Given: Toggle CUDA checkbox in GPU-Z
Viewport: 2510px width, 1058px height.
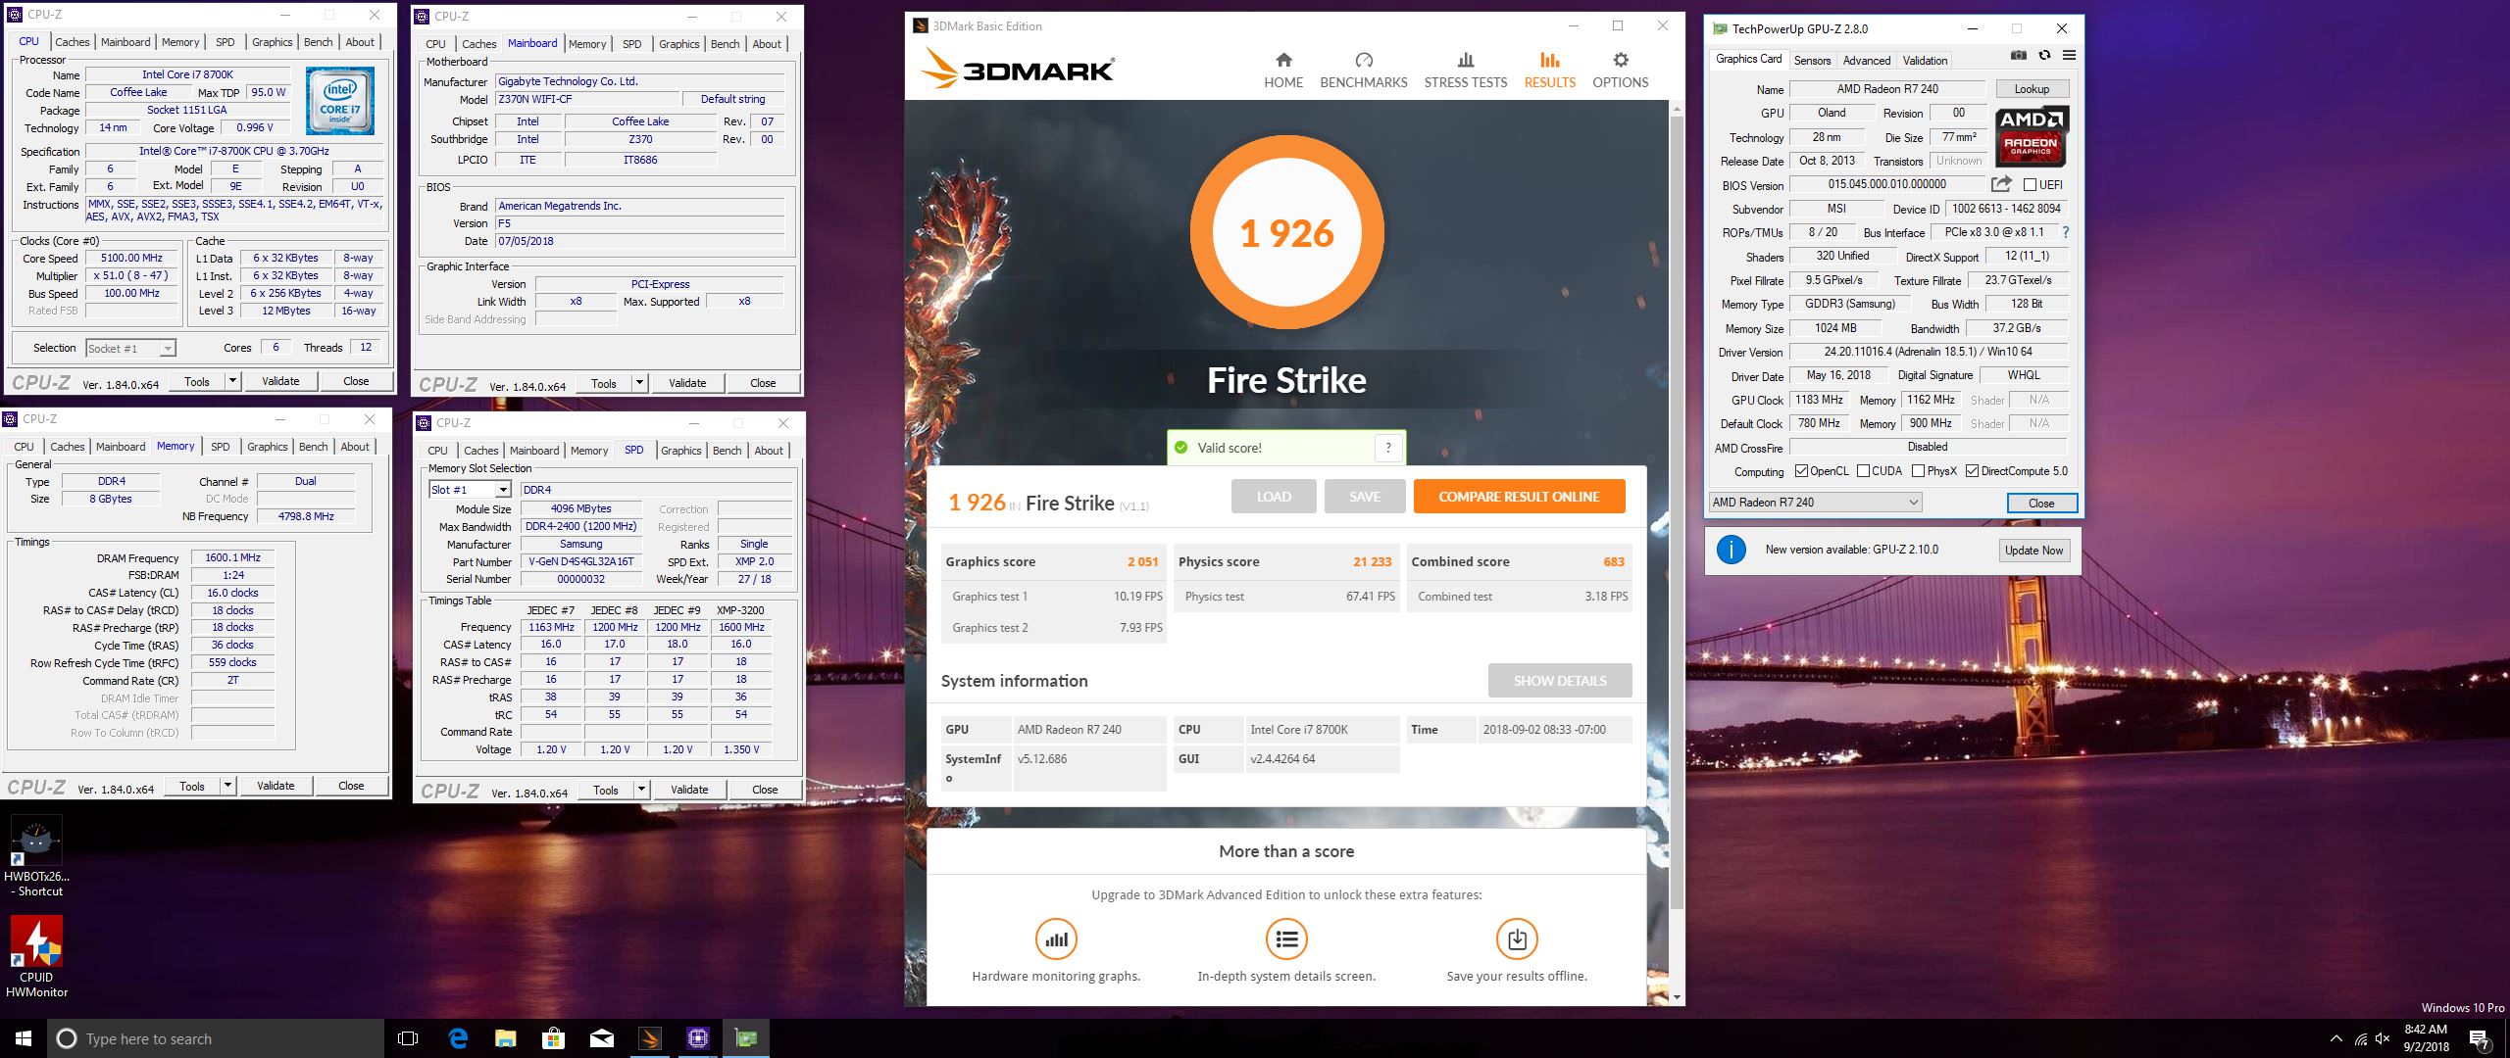Looking at the screenshot, I should pyautogui.click(x=1863, y=471).
